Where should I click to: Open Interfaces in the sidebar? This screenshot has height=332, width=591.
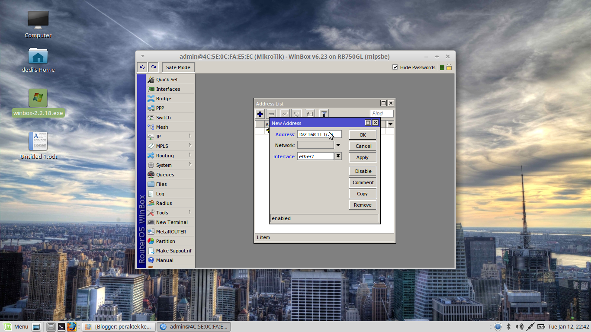170,89
